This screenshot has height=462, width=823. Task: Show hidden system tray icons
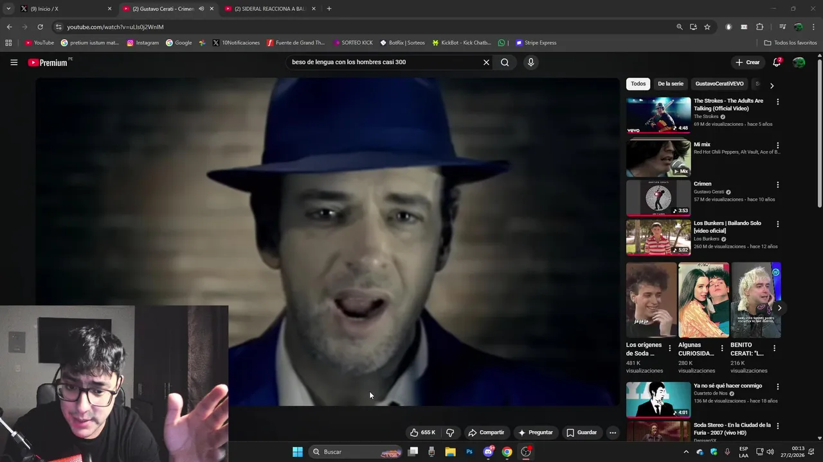685,452
